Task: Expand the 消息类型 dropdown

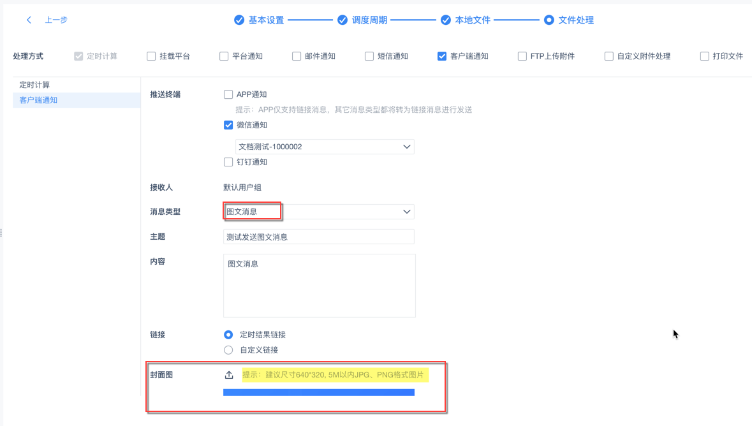Action: tap(318, 212)
